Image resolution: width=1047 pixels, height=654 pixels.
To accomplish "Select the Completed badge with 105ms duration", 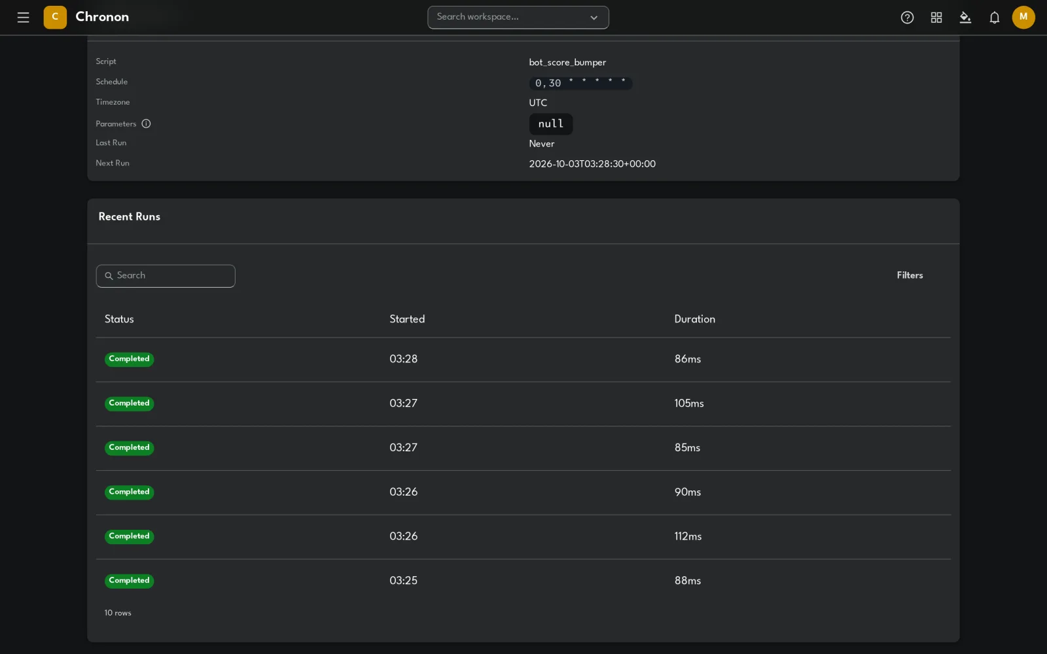I will point(130,404).
